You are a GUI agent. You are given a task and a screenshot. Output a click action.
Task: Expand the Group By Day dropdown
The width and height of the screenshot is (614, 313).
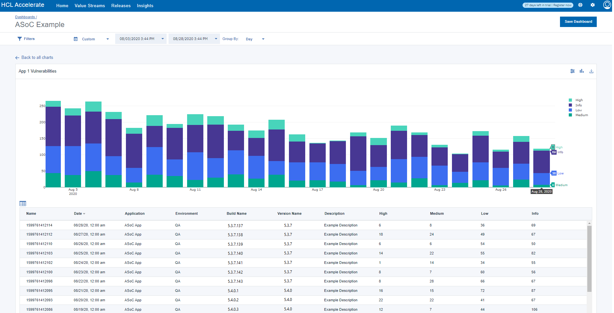[255, 39]
